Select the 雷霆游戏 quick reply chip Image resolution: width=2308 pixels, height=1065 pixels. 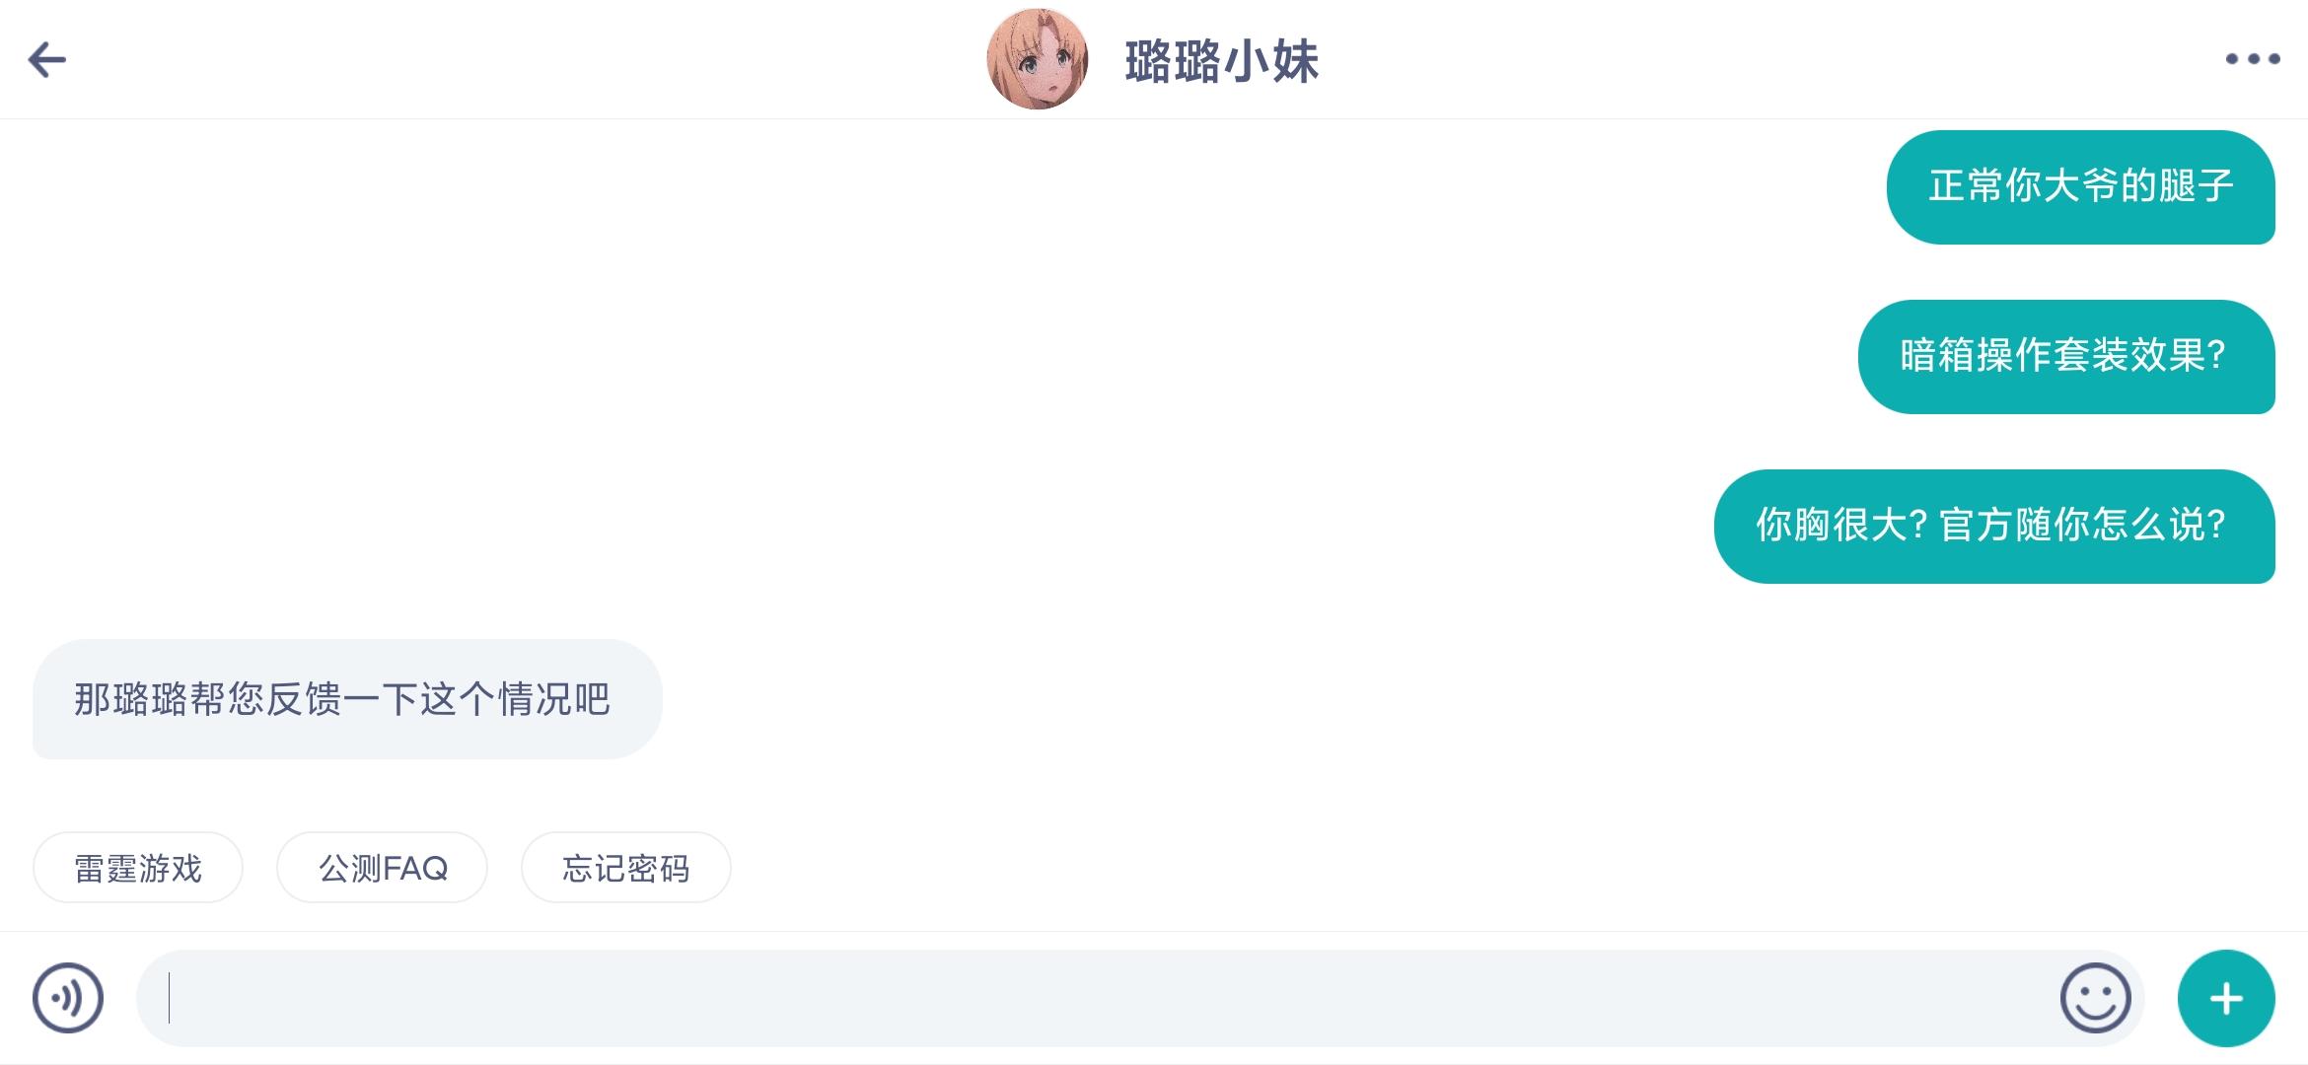[138, 868]
